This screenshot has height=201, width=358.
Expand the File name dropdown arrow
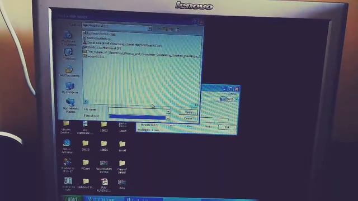168,112
